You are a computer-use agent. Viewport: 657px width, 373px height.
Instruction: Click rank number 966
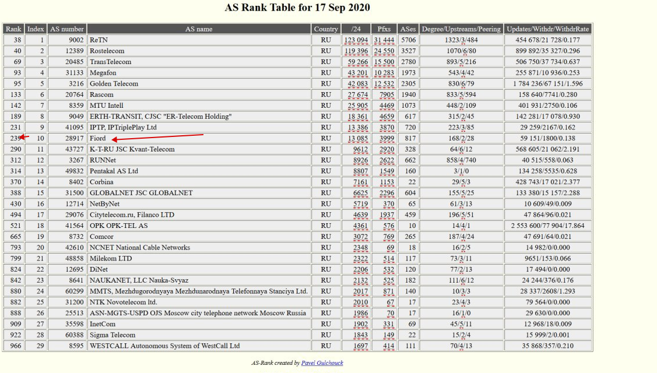pos(16,346)
